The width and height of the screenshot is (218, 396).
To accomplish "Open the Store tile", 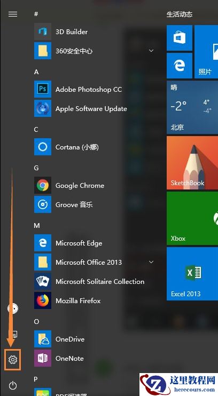I will tap(180, 38).
